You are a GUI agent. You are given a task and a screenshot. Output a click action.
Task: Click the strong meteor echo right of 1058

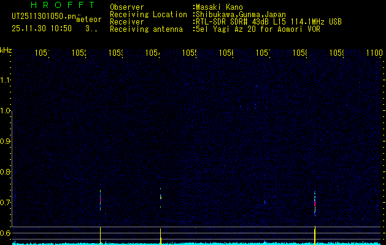(x=315, y=203)
